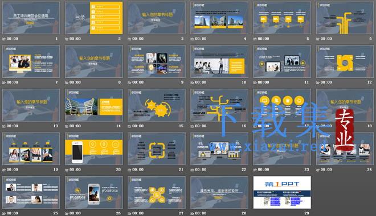Screen dimensions: 376x216
Task: Select slide 15 with yellow gears graphic
Action: pos(157,105)
